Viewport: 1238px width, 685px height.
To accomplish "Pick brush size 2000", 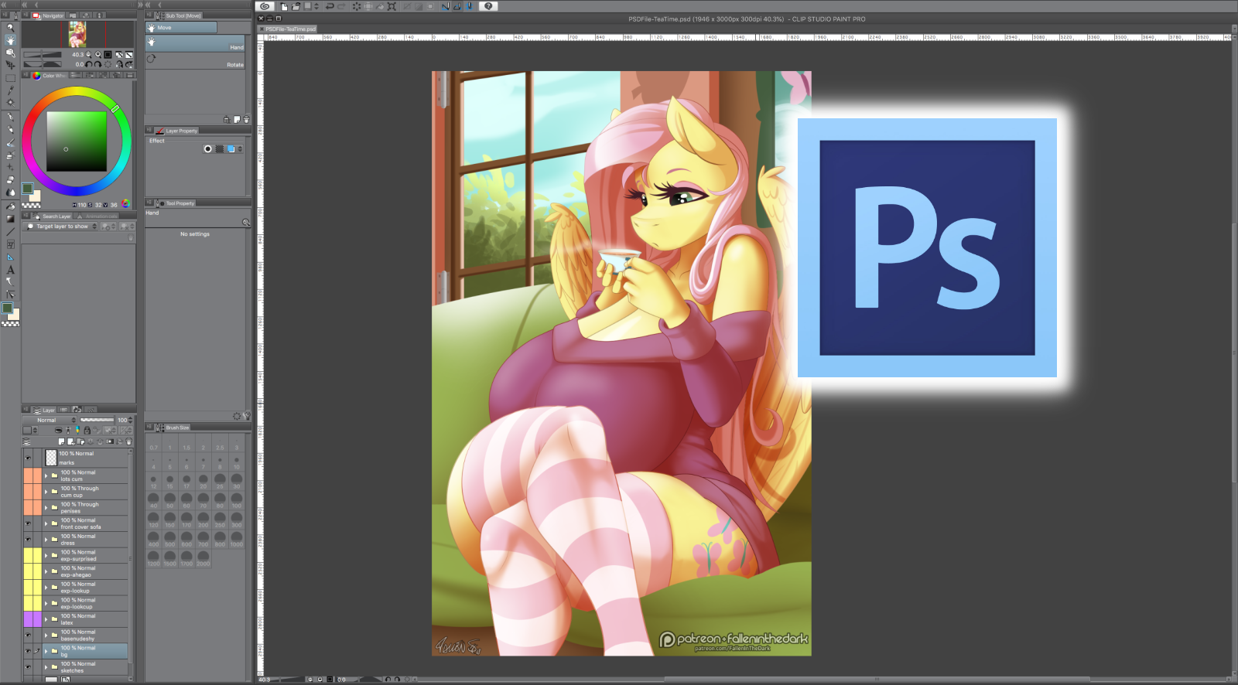I will point(203,558).
